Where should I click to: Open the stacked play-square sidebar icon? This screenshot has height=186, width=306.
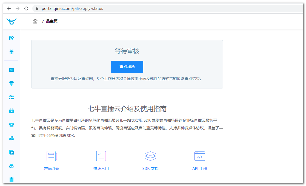12,152
